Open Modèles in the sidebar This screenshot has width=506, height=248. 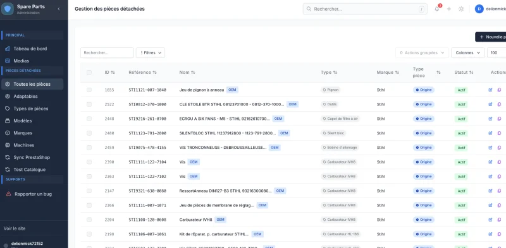[x=32, y=121]
